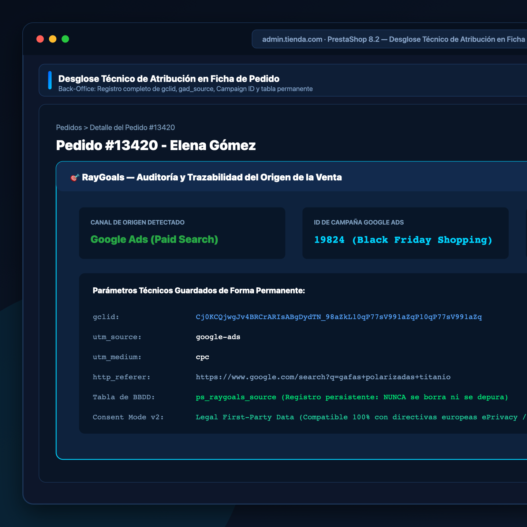Select the campaign value "19824 (Black Friday Shopping)"
The image size is (527, 527).
tap(403, 240)
